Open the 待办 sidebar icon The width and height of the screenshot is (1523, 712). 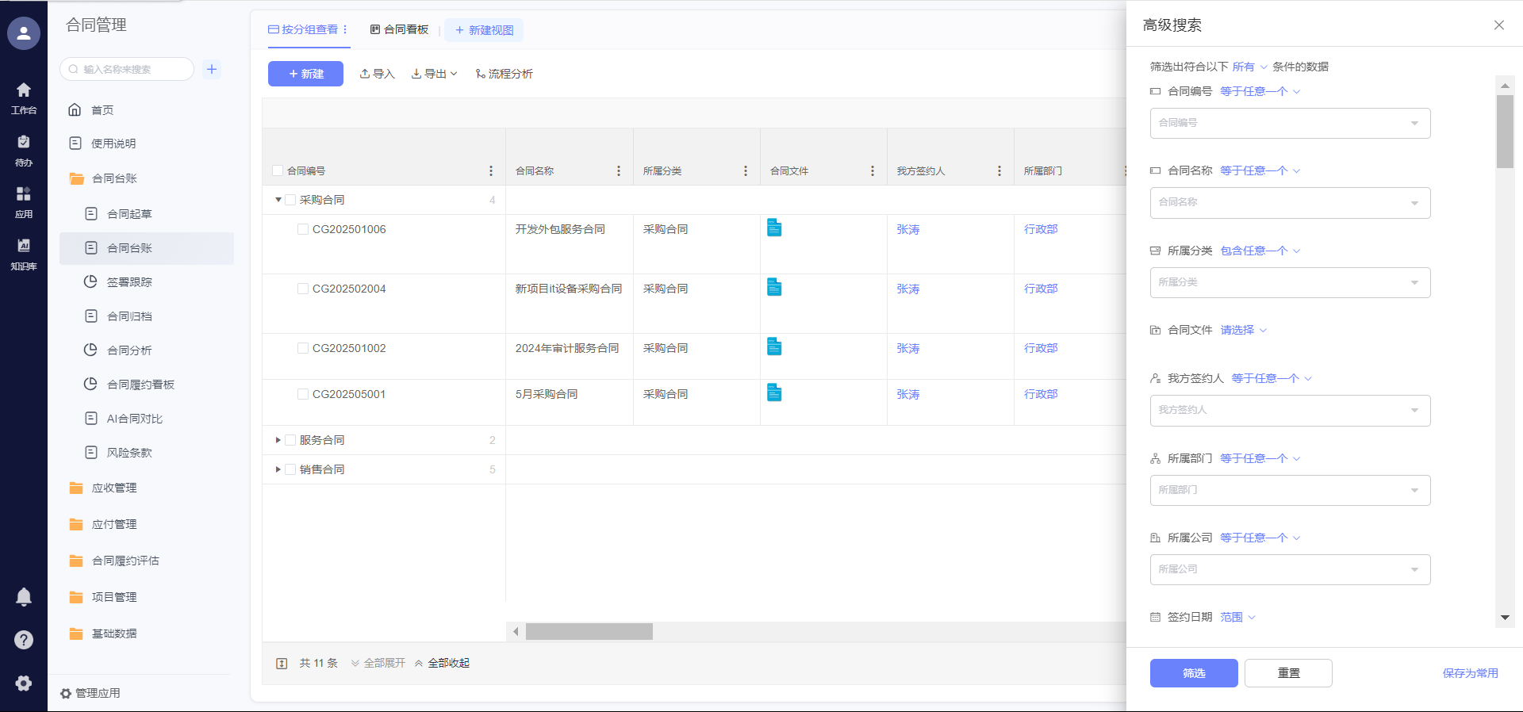24,149
